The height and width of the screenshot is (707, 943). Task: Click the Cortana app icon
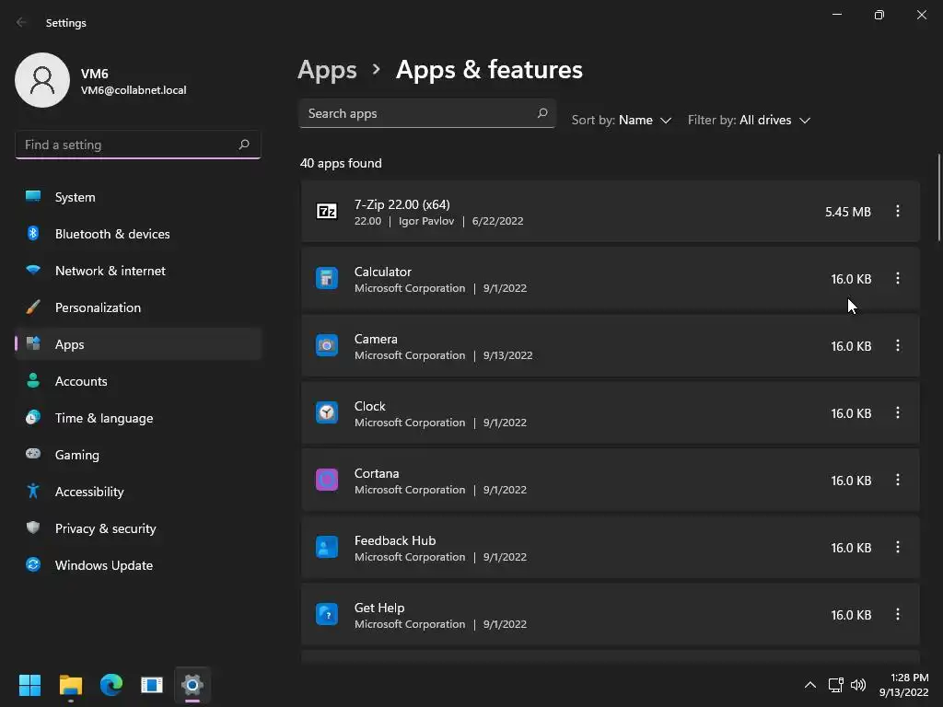pos(327,481)
